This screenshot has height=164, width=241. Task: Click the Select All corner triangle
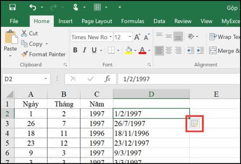pos(10,94)
